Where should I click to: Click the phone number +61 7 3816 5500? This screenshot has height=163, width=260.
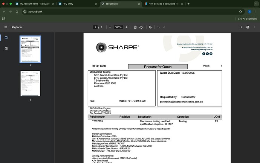136,101
